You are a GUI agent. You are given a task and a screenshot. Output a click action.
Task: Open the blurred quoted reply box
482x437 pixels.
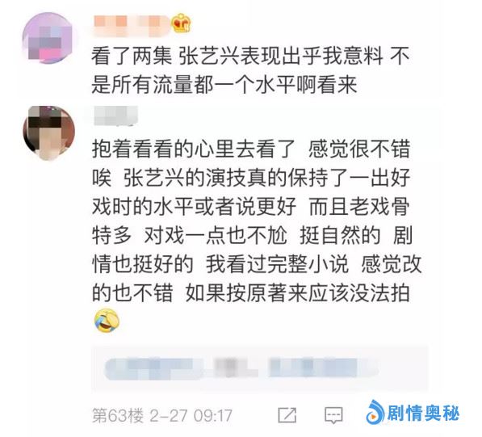point(260,368)
